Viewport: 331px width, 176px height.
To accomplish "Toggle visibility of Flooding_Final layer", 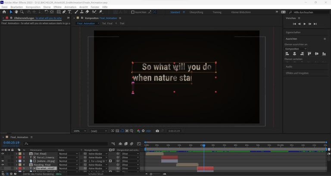I will pos(3,164).
